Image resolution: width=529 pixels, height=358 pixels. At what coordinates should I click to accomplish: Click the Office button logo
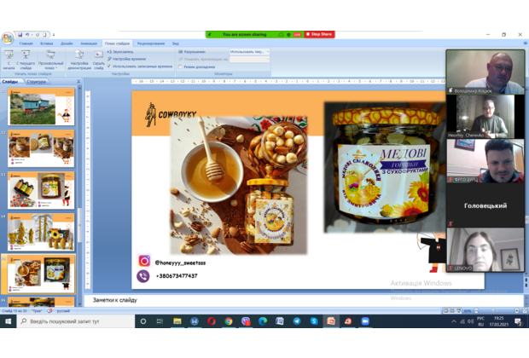click(7, 38)
